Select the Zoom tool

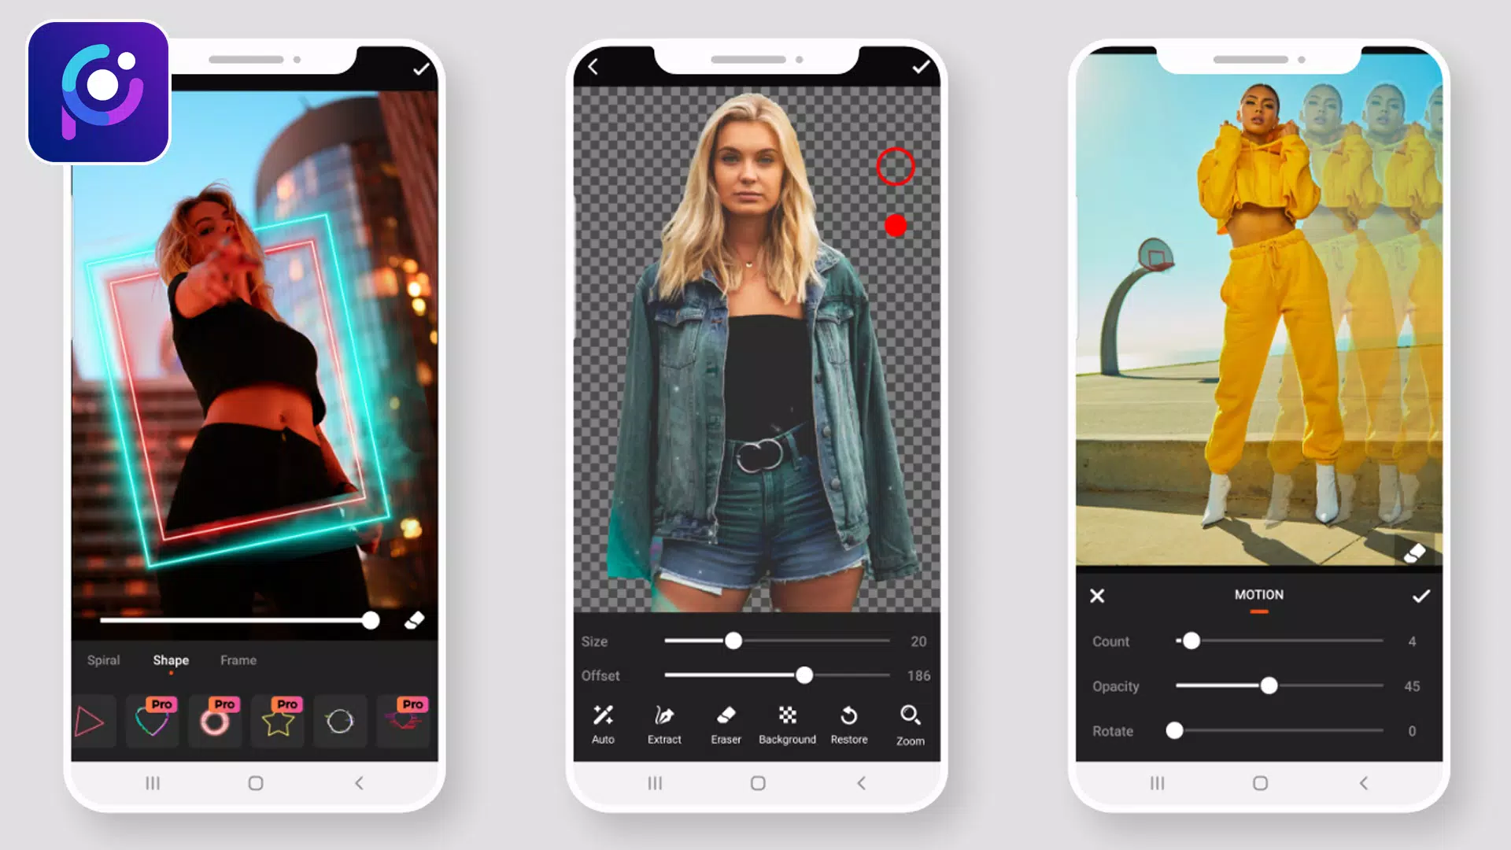pyautogui.click(x=910, y=723)
